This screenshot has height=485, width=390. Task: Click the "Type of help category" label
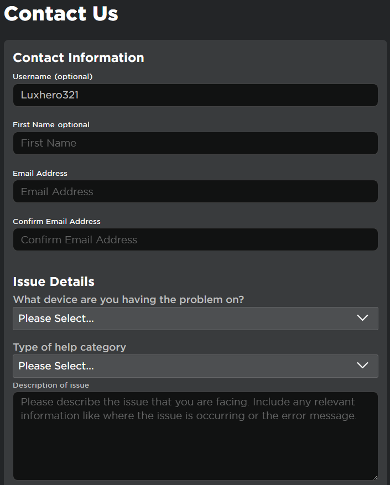pos(69,347)
